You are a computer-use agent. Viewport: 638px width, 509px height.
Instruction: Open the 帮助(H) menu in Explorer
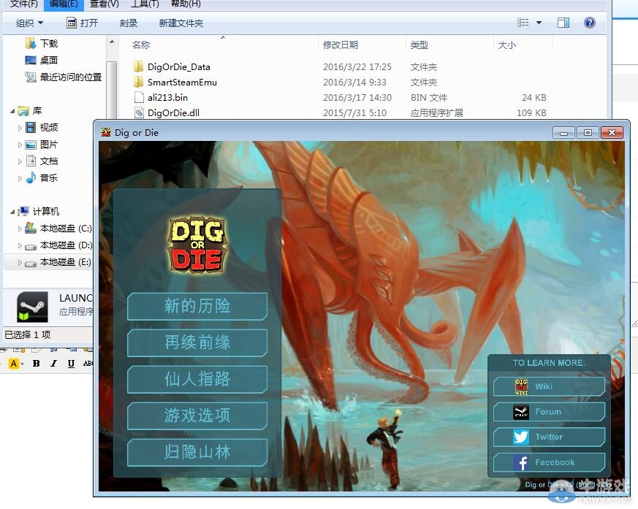186,4
